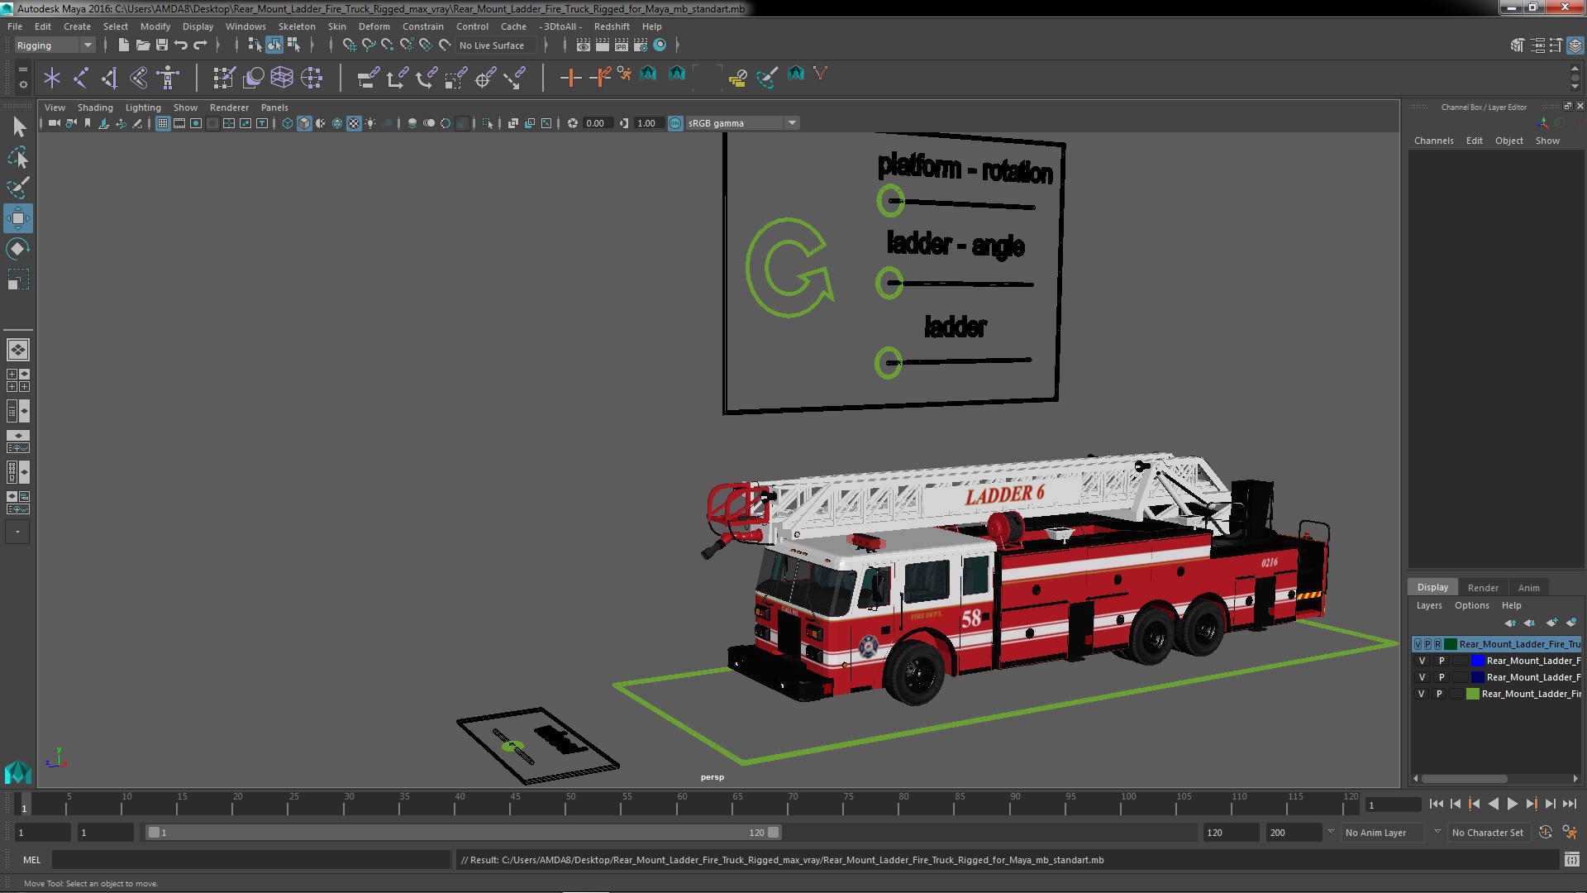1587x893 pixels.
Task: Select the Create Joints shelf tool
Action: tap(81, 78)
